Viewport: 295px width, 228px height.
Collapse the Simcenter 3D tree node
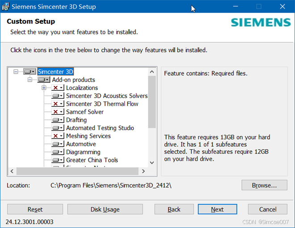point(16,72)
